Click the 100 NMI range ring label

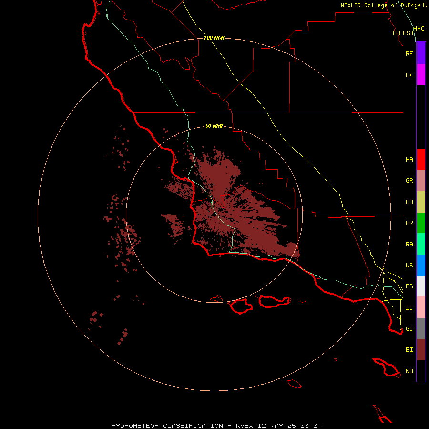[x=214, y=38]
